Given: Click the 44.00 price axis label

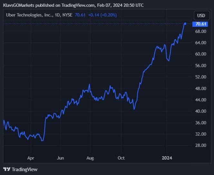Looking at the screenshot, I should pos(200,100).
